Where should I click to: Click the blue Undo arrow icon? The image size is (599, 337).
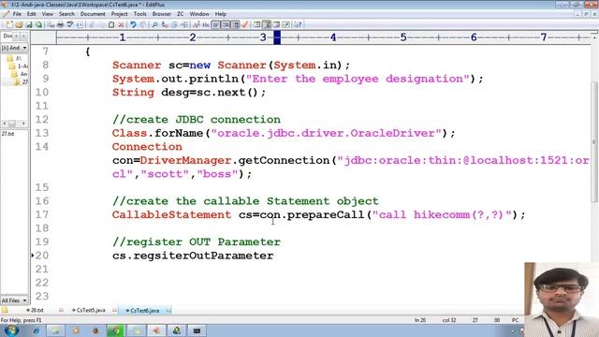[133, 25]
